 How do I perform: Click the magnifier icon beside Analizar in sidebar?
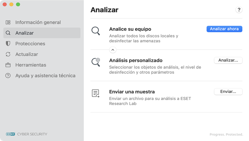(8, 33)
